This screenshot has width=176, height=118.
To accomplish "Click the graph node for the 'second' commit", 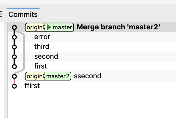I will tap(14, 57).
